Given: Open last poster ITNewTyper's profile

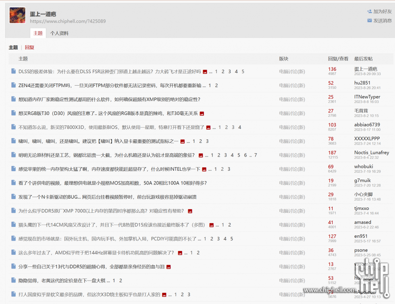Looking at the screenshot, I should [x=367, y=97].
